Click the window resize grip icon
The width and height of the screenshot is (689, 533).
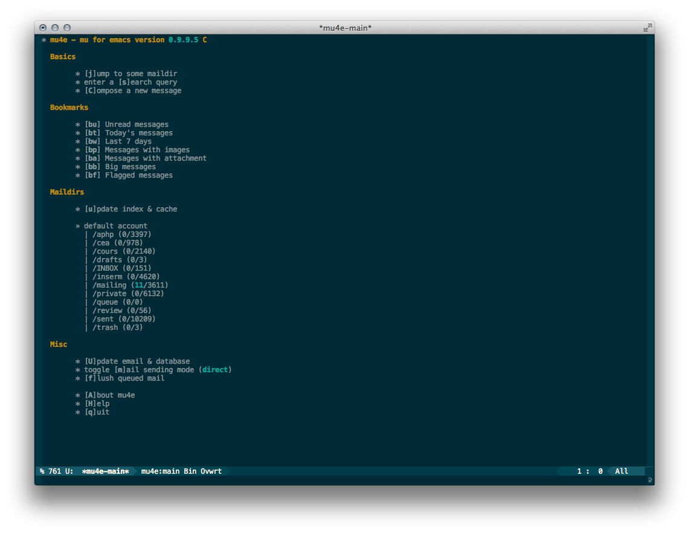[x=650, y=480]
